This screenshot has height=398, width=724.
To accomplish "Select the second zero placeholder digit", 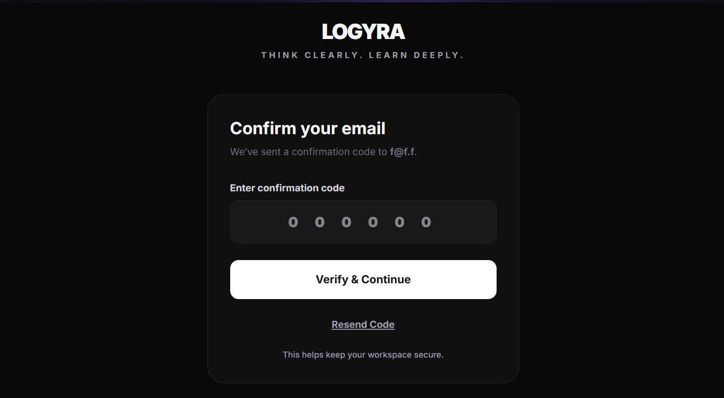I will (x=320, y=222).
